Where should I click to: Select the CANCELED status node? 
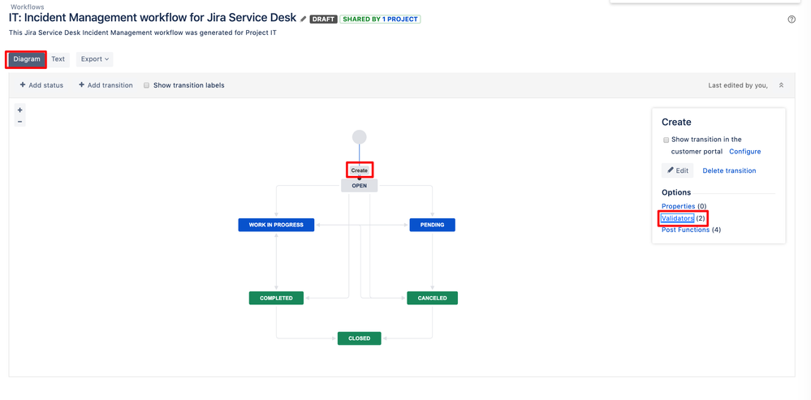[433, 299]
